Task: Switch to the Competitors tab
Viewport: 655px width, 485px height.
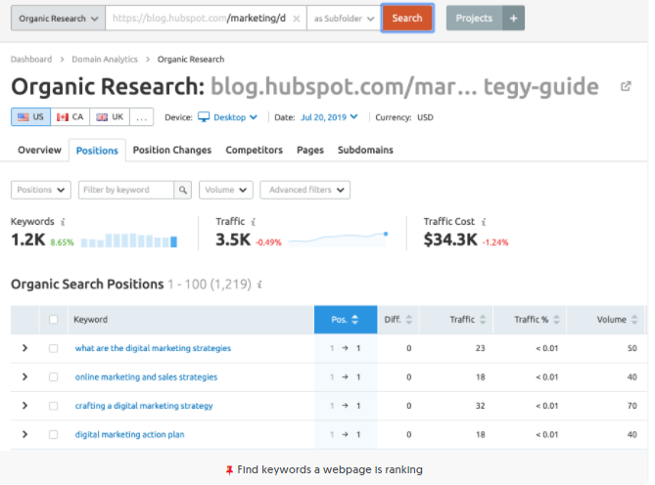Action: pyautogui.click(x=254, y=151)
